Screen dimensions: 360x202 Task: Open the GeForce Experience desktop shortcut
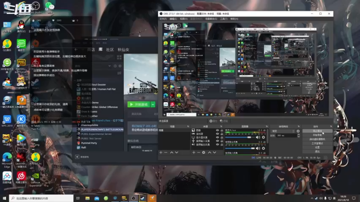pos(36,180)
